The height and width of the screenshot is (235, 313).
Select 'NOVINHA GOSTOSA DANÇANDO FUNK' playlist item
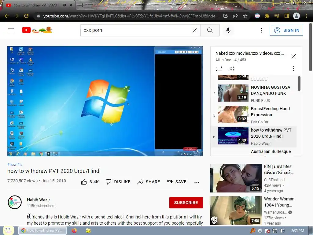click(253, 94)
